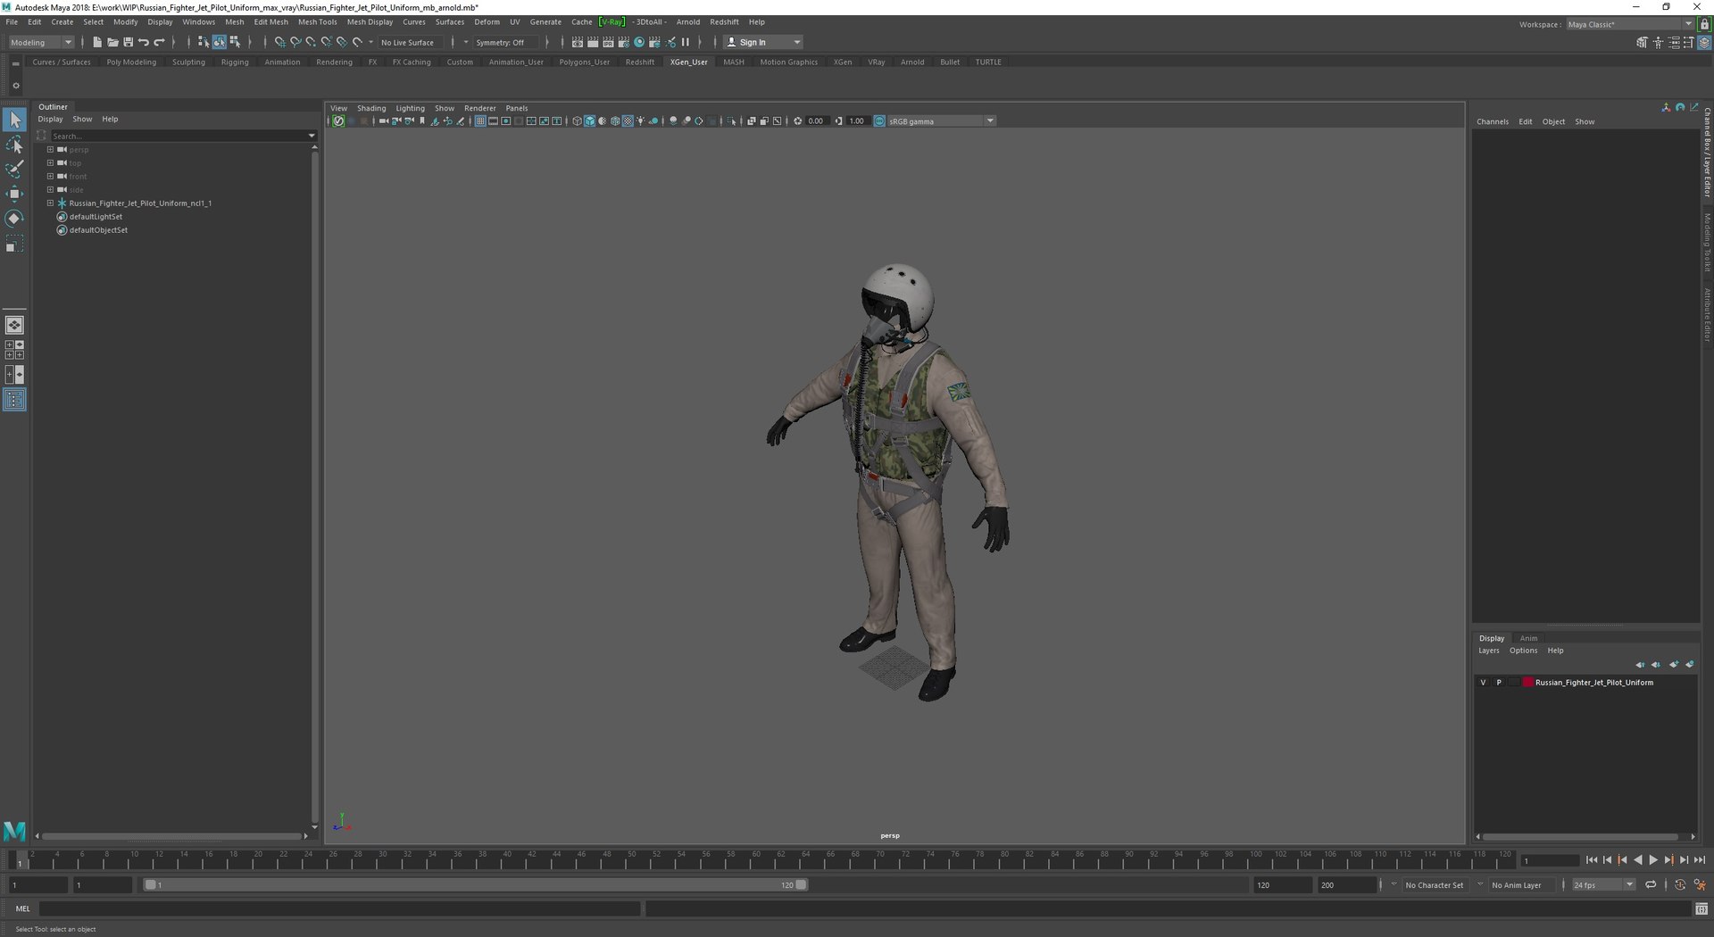1714x937 pixels.
Task: Play animation forwards
Action: pyautogui.click(x=1652, y=860)
